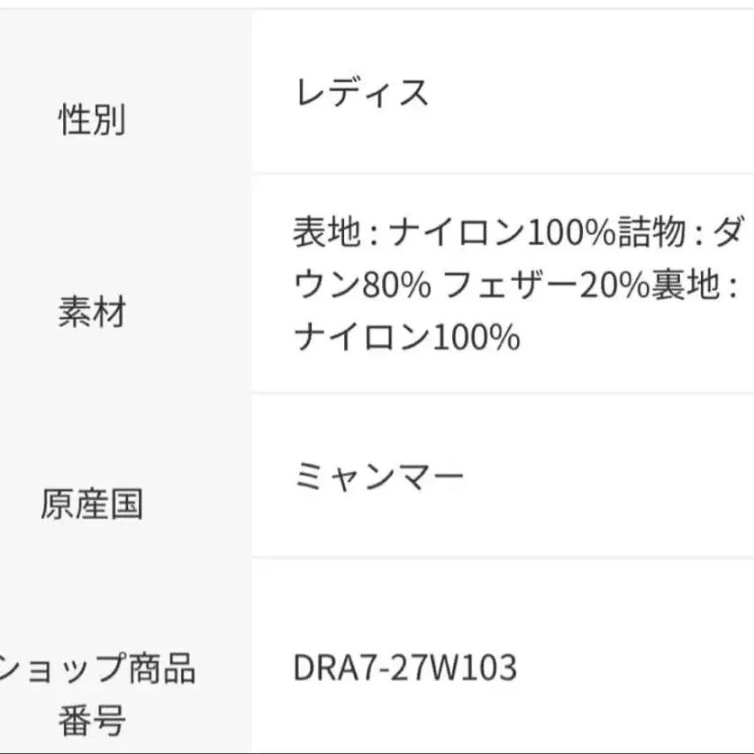This screenshot has height=754, width=754.
Task: Click the 性別 row label
Action: 92,119
